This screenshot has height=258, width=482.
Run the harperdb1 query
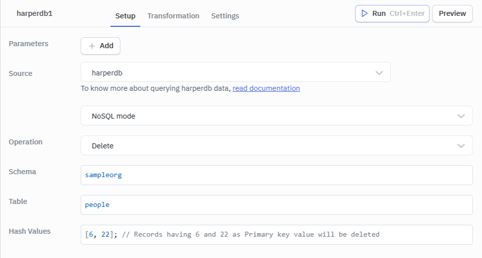392,13
